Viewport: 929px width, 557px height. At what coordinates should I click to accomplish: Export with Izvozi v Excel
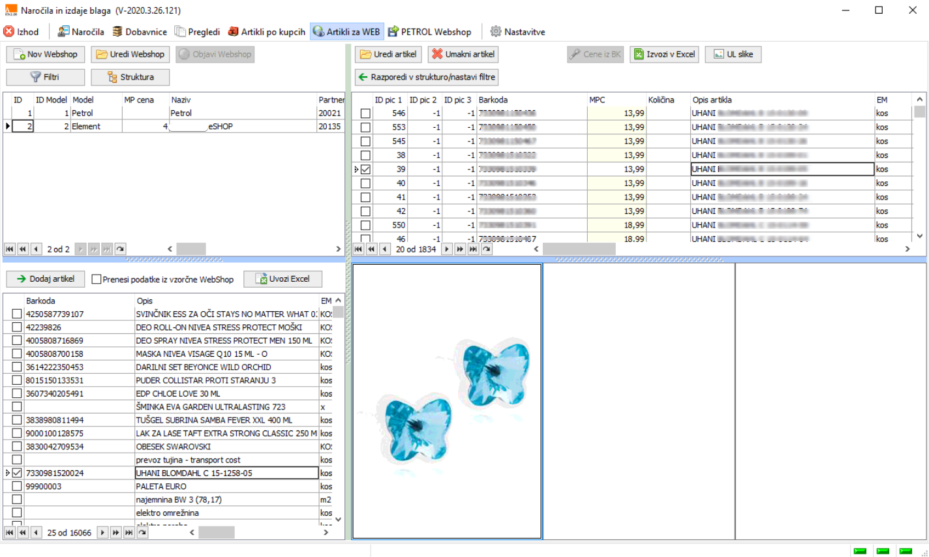click(664, 54)
